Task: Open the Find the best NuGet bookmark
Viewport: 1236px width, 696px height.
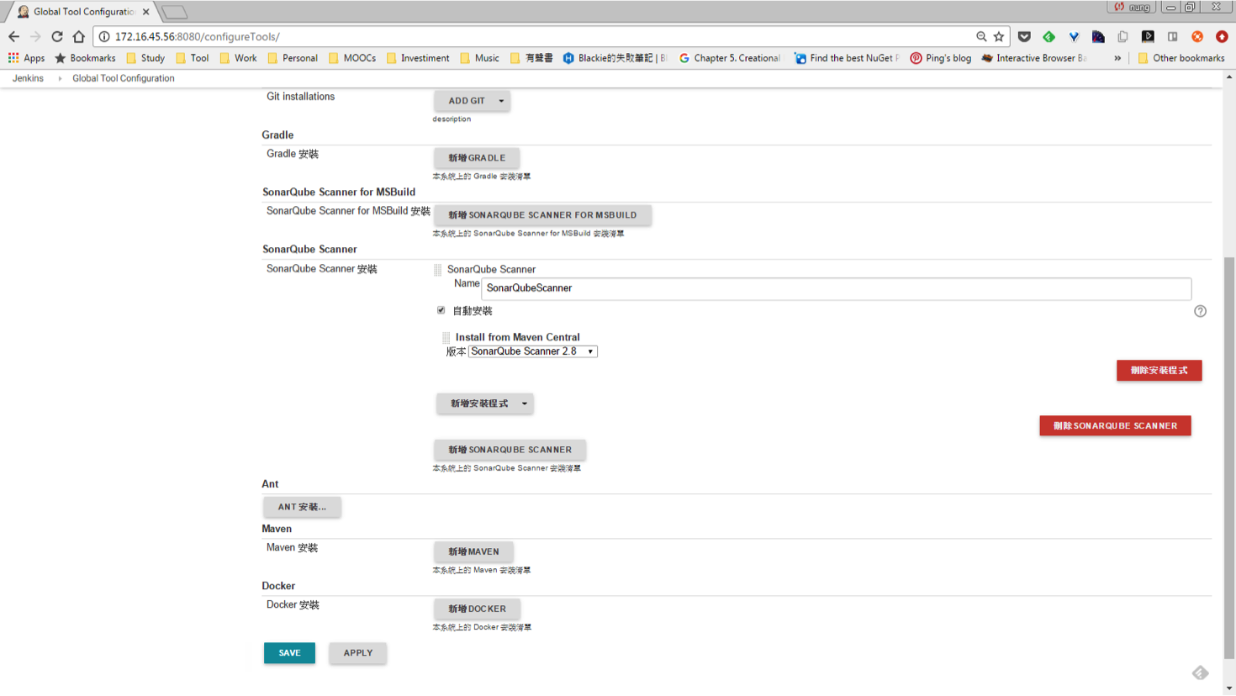Action: click(847, 58)
